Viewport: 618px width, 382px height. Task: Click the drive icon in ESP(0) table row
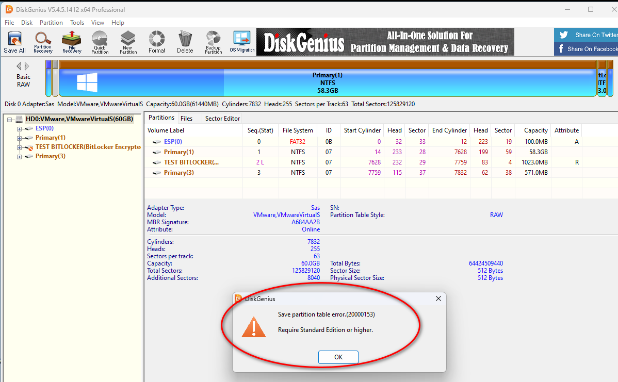tap(157, 142)
